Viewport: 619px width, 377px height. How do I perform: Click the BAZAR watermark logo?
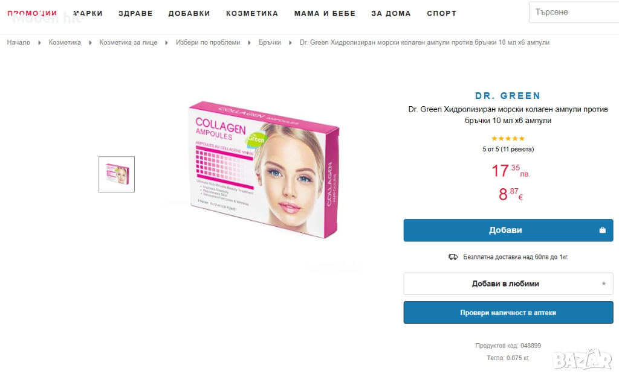click(582, 360)
